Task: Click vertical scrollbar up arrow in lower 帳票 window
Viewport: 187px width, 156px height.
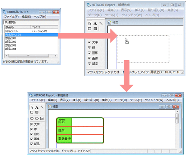Action: [177, 112]
